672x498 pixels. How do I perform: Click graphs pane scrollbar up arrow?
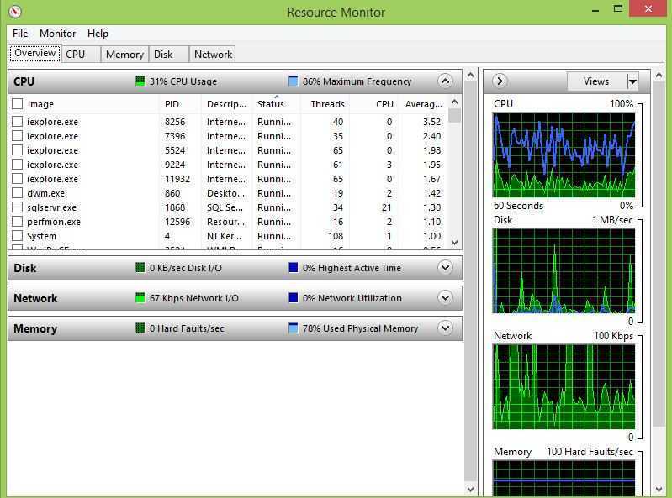coord(659,76)
